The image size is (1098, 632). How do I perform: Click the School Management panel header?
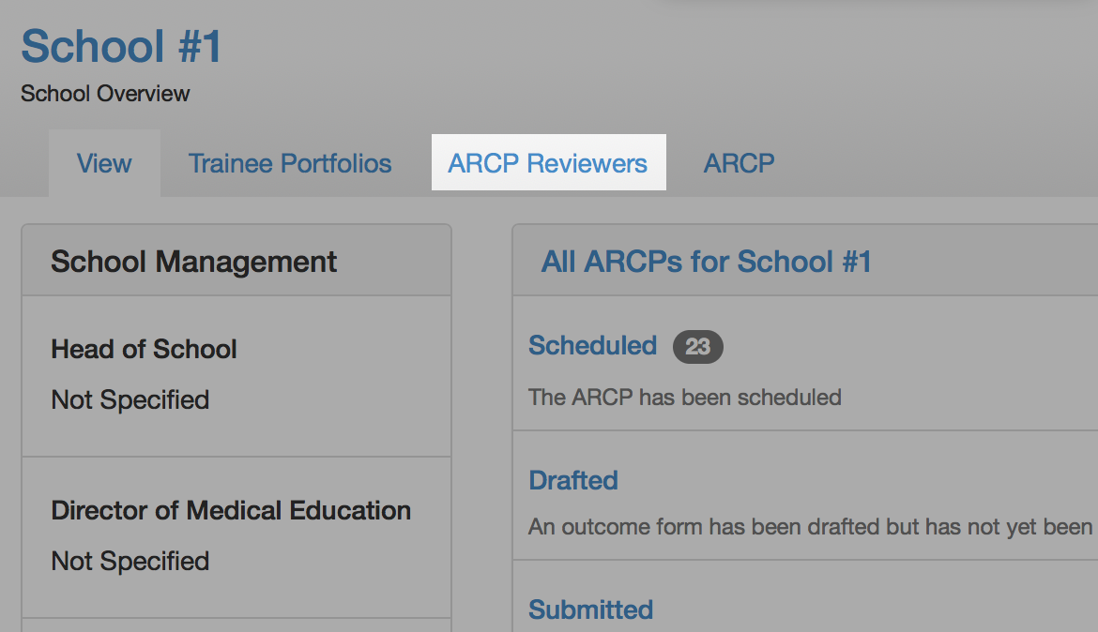tap(193, 262)
